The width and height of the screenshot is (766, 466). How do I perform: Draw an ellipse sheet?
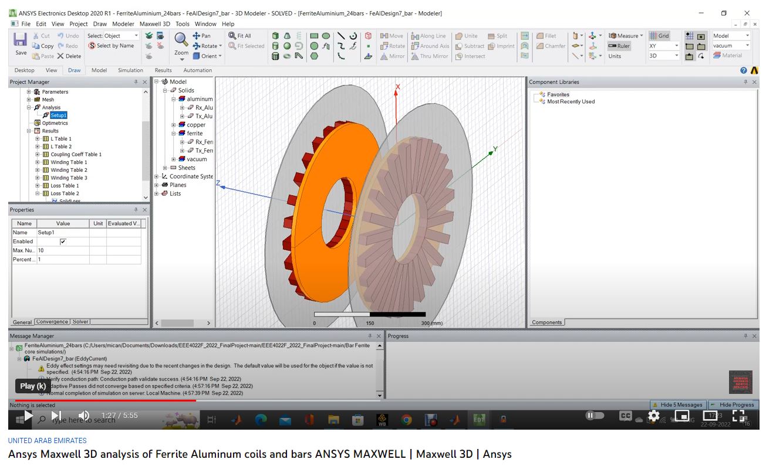click(326, 36)
